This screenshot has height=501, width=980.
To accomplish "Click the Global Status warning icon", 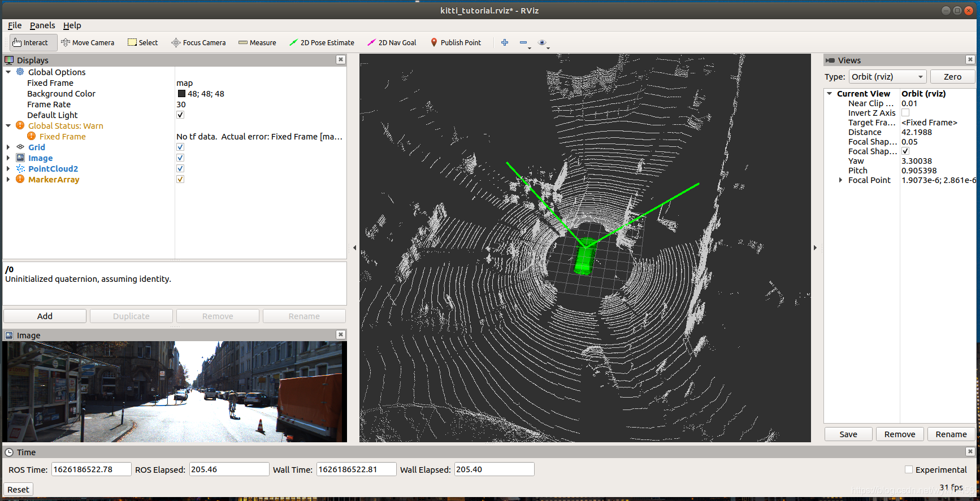I will coord(20,125).
